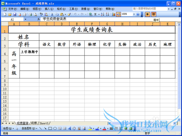Screen dimensions: 182x136
Task: Open the Chart Wizard icon
Action: [x=114, y=15]
